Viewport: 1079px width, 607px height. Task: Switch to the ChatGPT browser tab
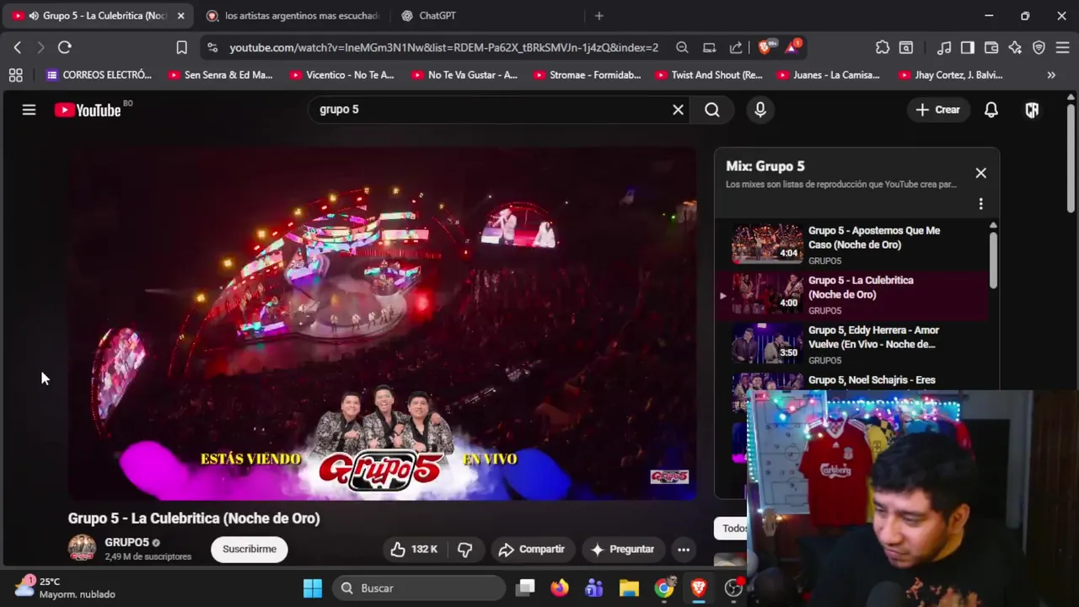[x=437, y=16]
